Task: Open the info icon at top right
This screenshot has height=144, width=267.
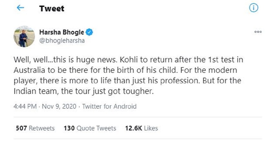Action: click(x=254, y=9)
